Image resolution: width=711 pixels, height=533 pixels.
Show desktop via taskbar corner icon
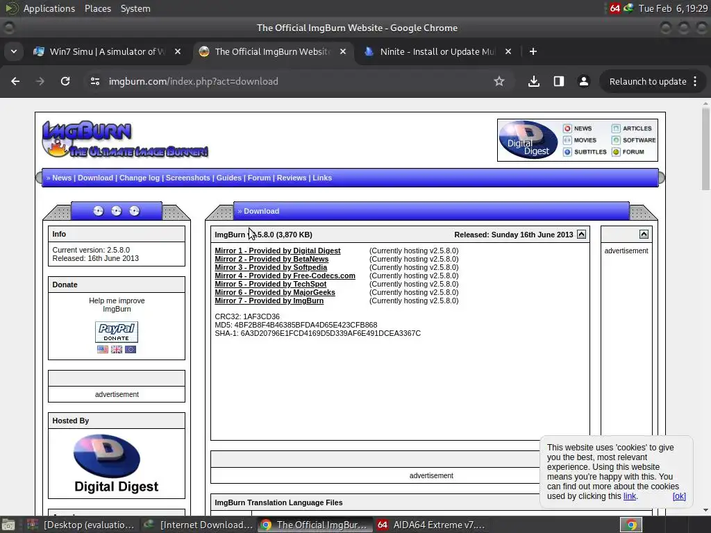click(x=8, y=525)
